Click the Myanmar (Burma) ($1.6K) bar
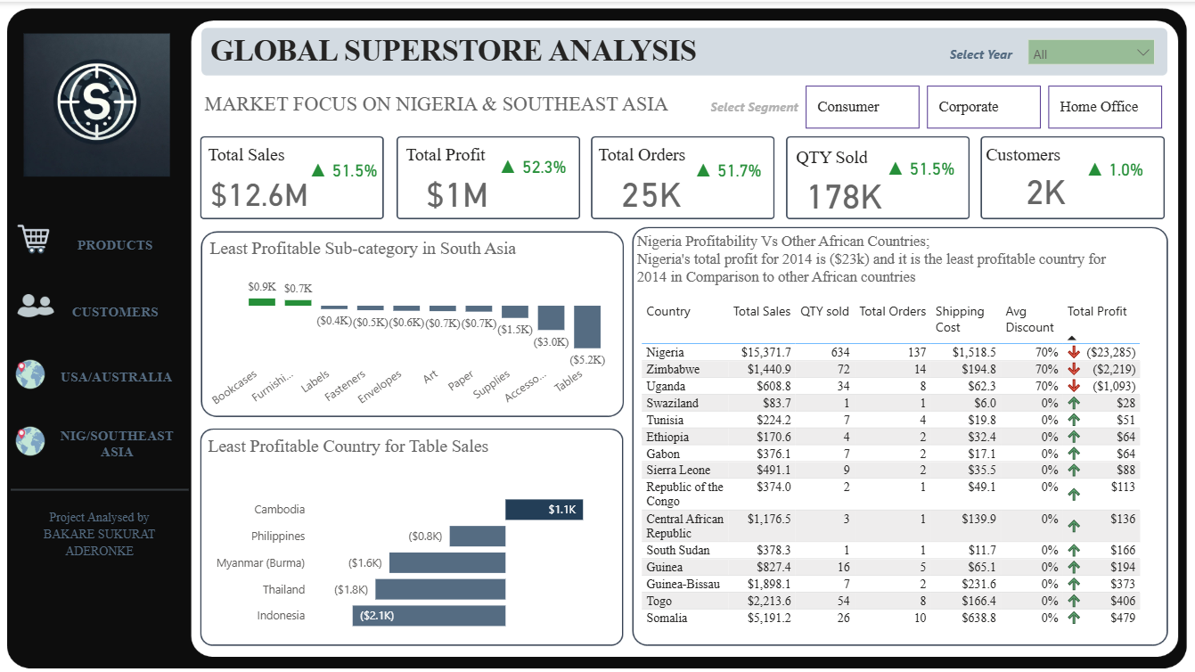This screenshot has width=1195, height=672. click(447, 562)
